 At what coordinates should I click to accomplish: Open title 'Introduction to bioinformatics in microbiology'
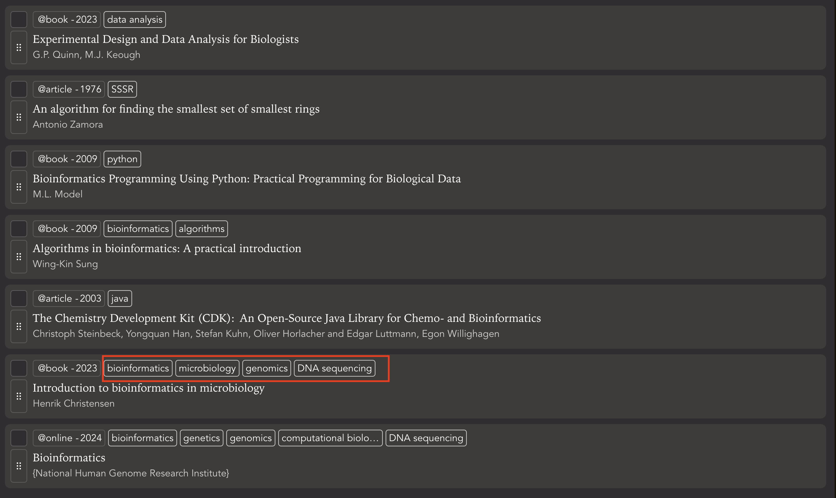149,388
